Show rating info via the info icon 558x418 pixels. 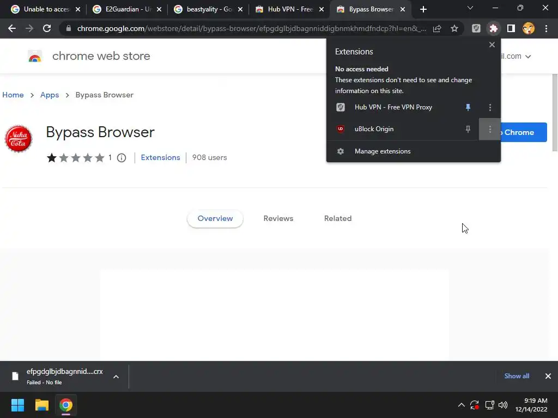pyautogui.click(x=122, y=158)
